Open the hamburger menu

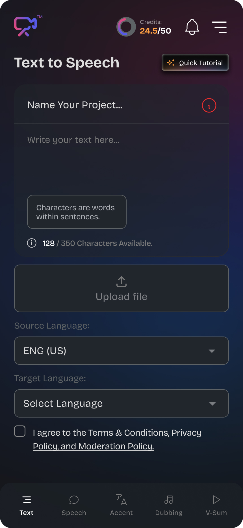point(219,27)
